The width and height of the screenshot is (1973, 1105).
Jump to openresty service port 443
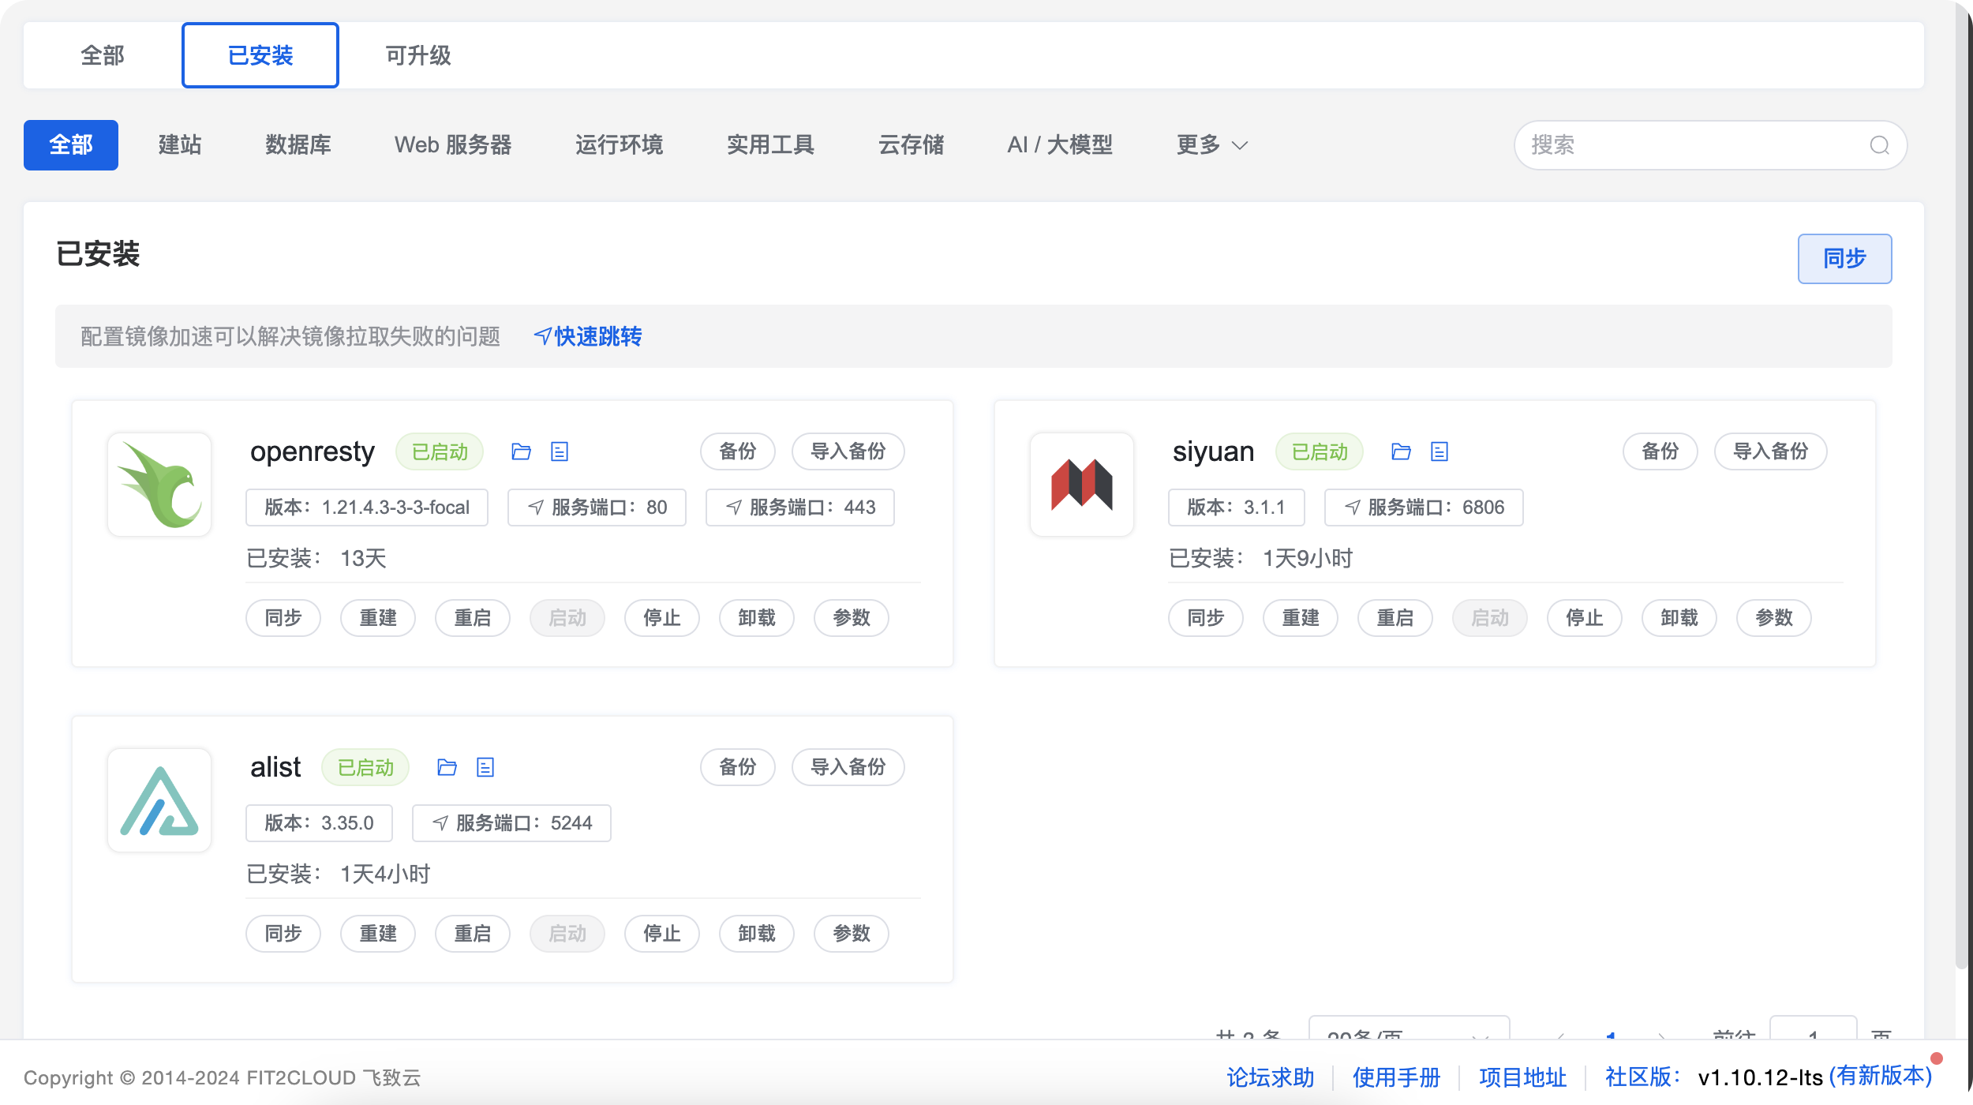click(x=799, y=508)
